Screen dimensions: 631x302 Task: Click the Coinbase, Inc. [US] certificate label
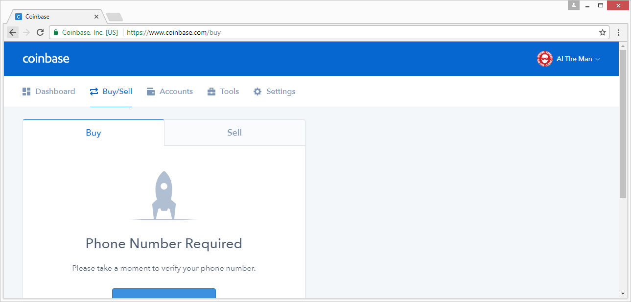coord(90,32)
